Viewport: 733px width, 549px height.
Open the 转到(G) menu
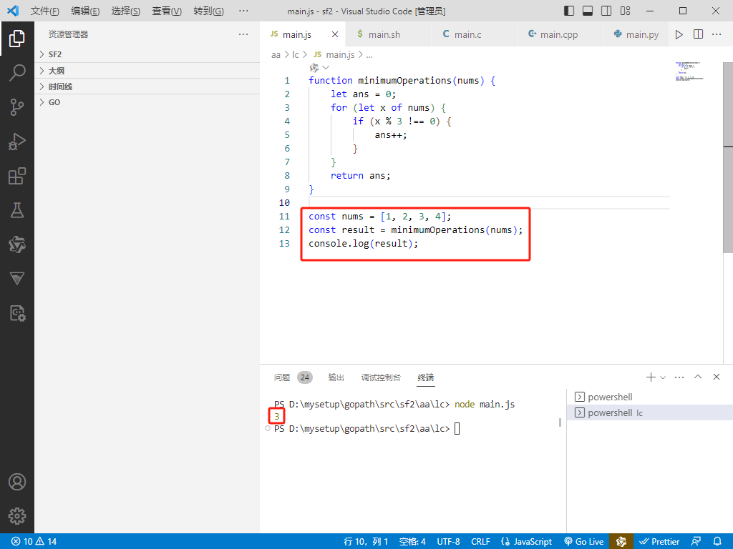208,11
